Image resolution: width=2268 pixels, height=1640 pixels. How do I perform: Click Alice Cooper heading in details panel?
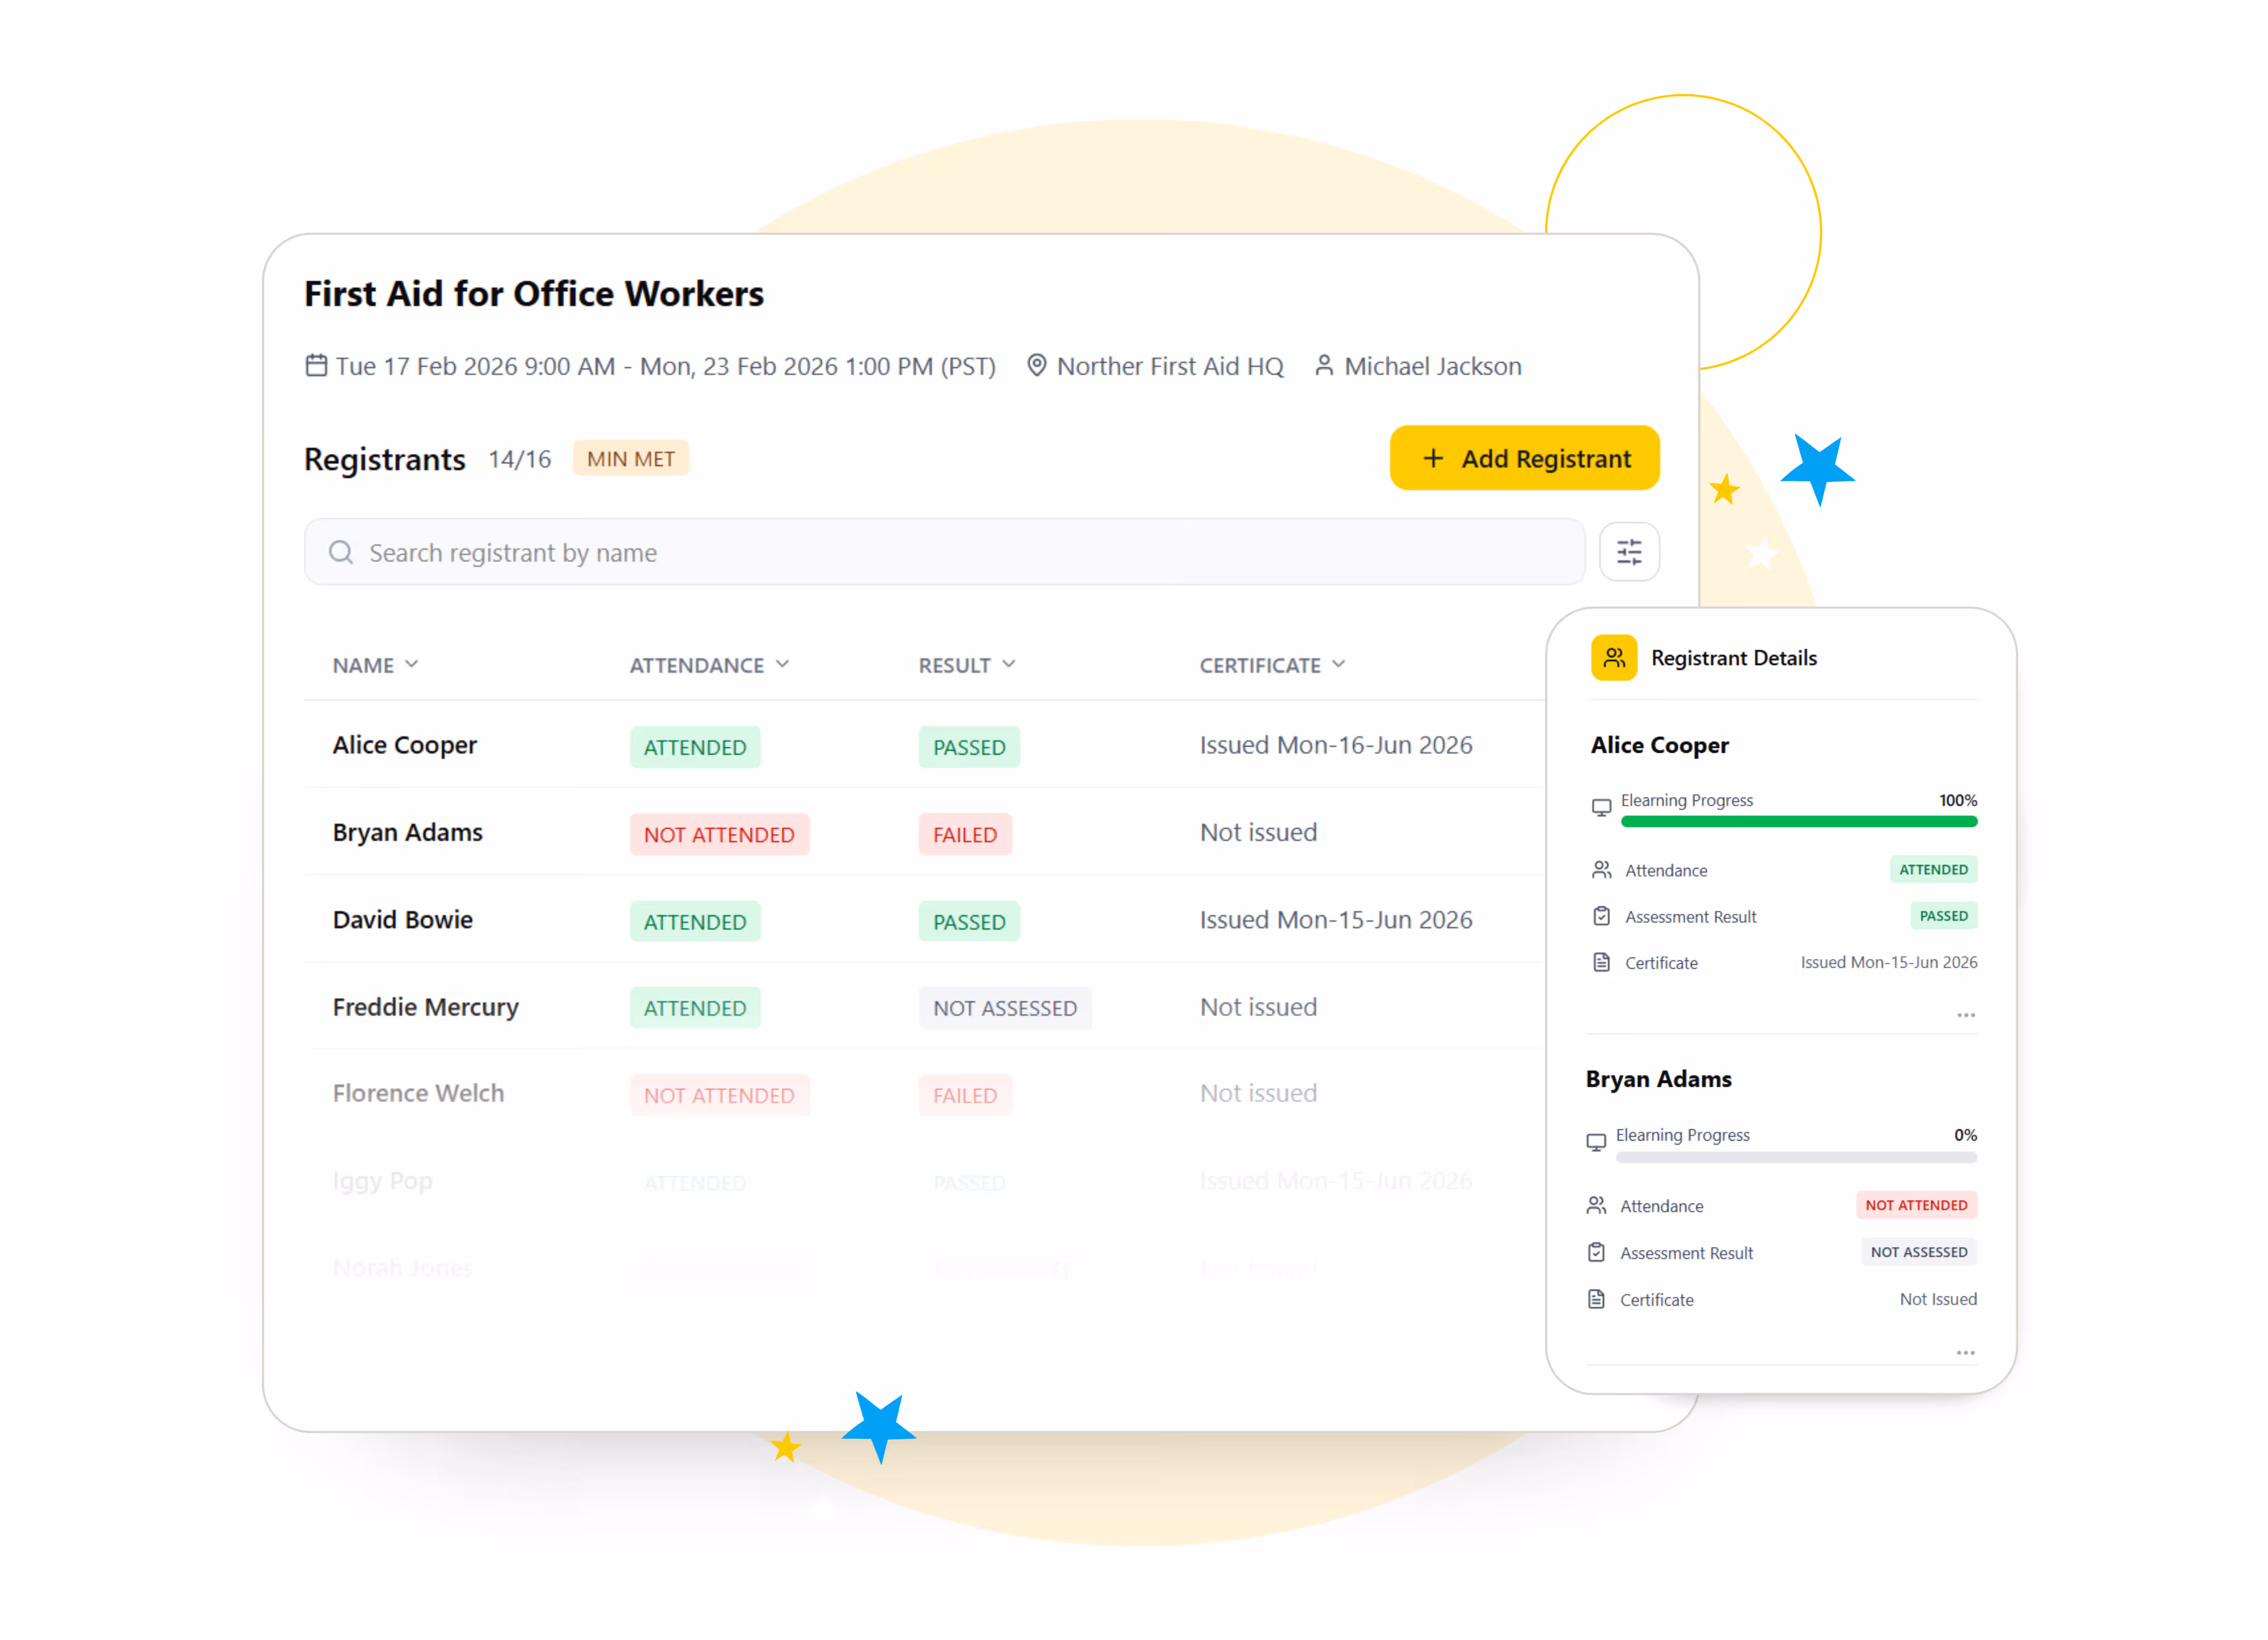[x=1659, y=745]
